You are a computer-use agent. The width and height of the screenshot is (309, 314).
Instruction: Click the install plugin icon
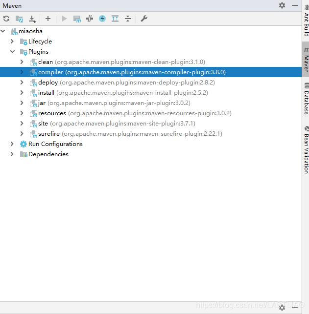click(33, 93)
